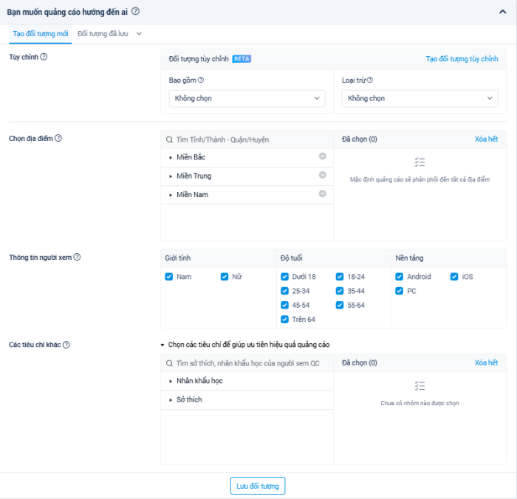Toggle the 'Trên 64' age checkbox
The width and height of the screenshot is (517, 499).
tap(284, 319)
